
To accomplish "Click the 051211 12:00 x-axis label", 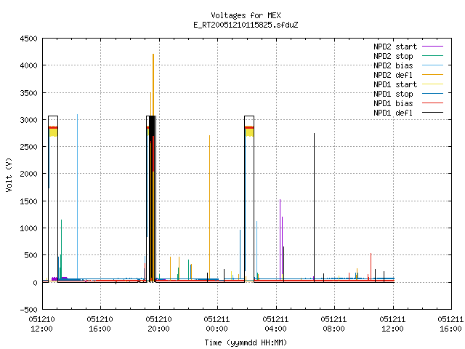I will coord(392,324).
